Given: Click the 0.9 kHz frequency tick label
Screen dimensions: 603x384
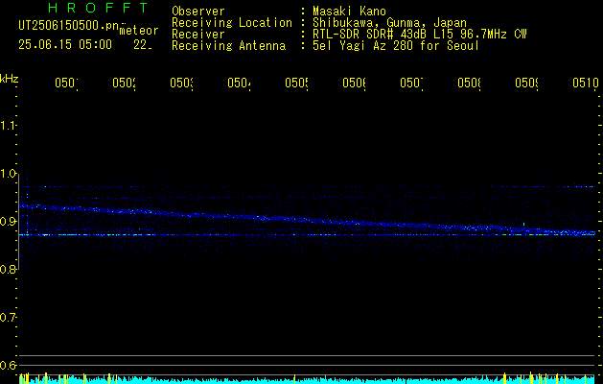Looking at the screenshot, I should (x=8, y=222).
